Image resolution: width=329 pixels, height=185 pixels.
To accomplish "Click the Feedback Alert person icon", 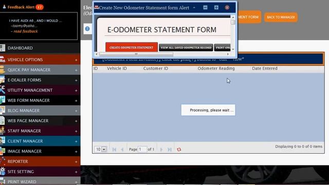I will click(x=4, y=7).
